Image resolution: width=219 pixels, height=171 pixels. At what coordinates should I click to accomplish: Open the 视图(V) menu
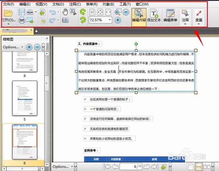click(x=41, y=4)
